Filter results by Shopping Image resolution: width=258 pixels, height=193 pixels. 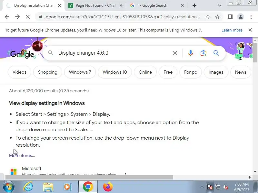tap(47, 72)
